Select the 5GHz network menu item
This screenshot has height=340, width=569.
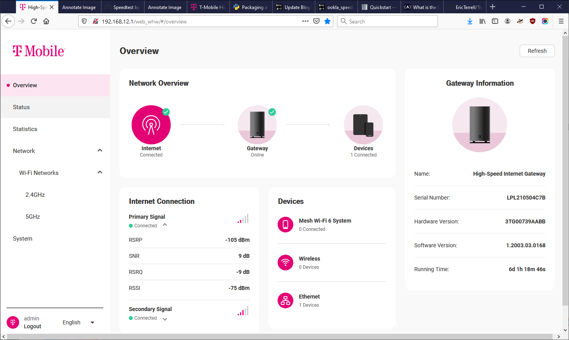[x=33, y=217]
